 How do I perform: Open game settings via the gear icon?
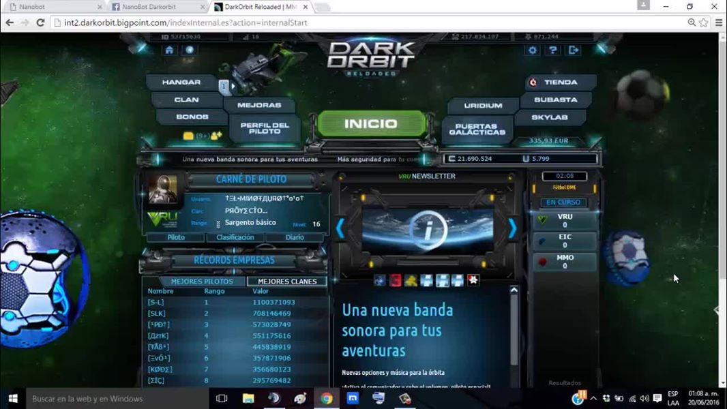click(533, 50)
